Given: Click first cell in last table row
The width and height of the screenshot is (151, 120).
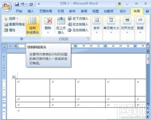Looking at the screenshot, I should coord(33,105).
